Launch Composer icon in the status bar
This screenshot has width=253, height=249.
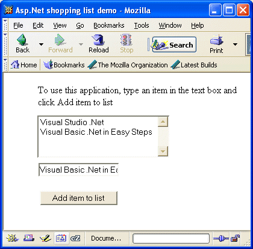(x=45, y=238)
